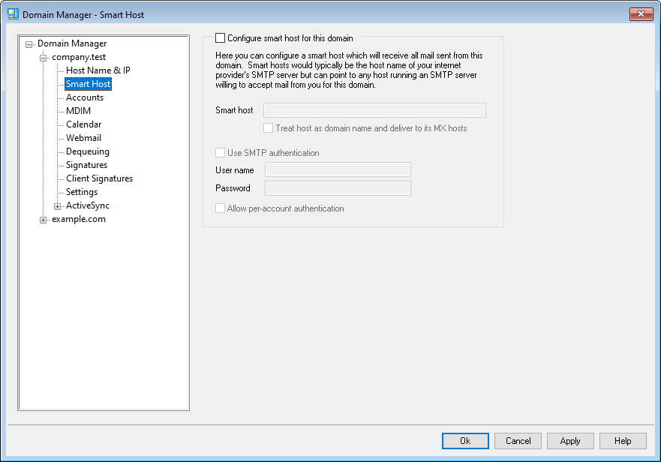Click the Domain Manager title bar icon
The image size is (661, 462).
(x=13, y=14)
